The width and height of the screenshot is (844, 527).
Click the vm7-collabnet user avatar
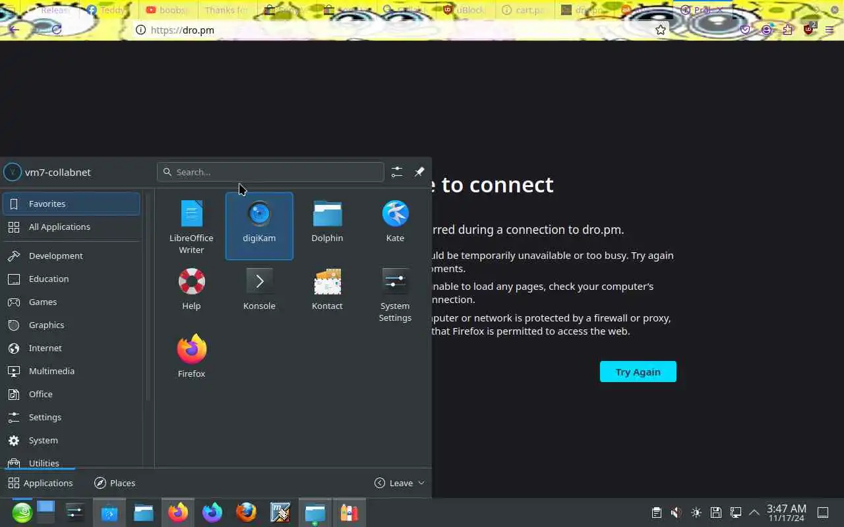(x=13, y=172)
